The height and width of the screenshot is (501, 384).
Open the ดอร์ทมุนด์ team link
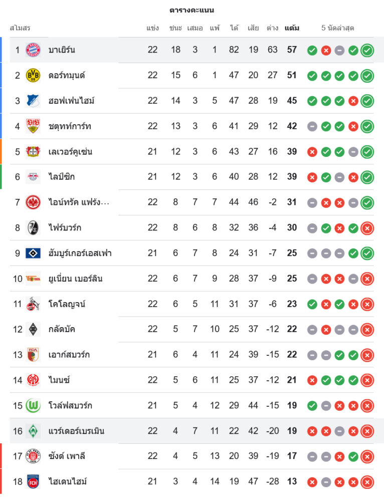coord(67,75)
